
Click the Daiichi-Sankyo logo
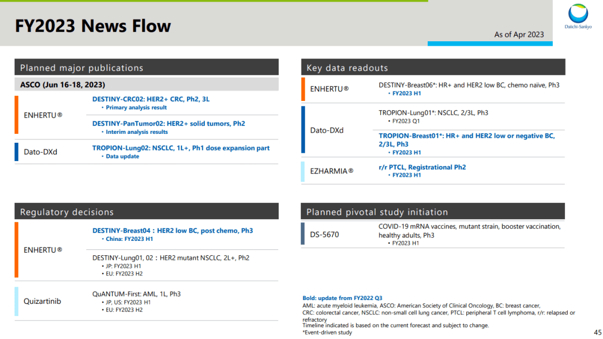pos(577,17)
